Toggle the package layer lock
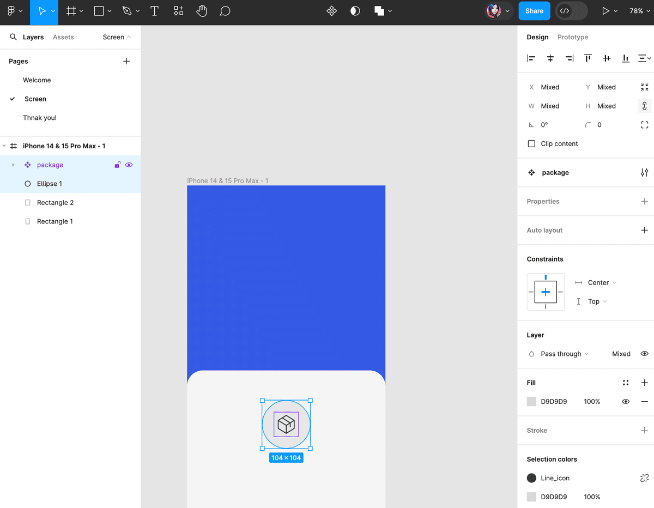Screen dimensions: 654x508 pyautogui.click(x=117, y=165)
